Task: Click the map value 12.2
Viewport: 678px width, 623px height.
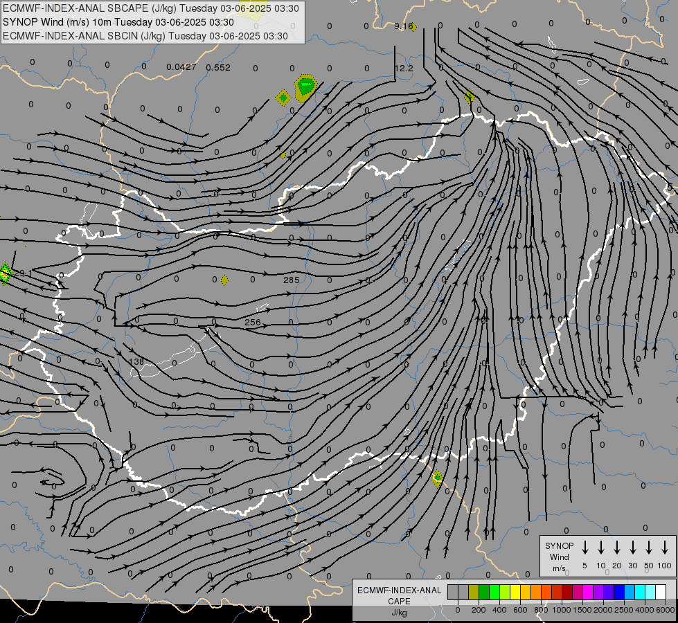Action: coord(404,69)
